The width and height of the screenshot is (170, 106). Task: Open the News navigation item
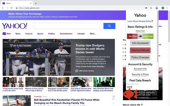(18, 34)
